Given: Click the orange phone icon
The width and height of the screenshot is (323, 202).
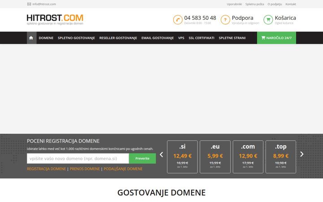Looking at the screenshot, I should (x=178, y=20).
